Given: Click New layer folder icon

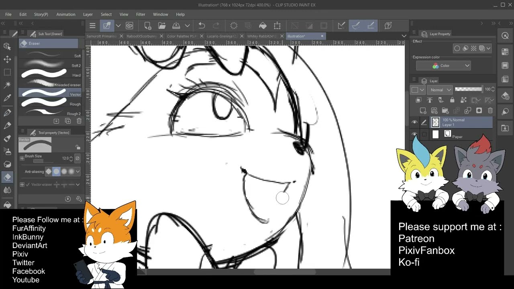Looking at the screenshot, I should point(445,110).
